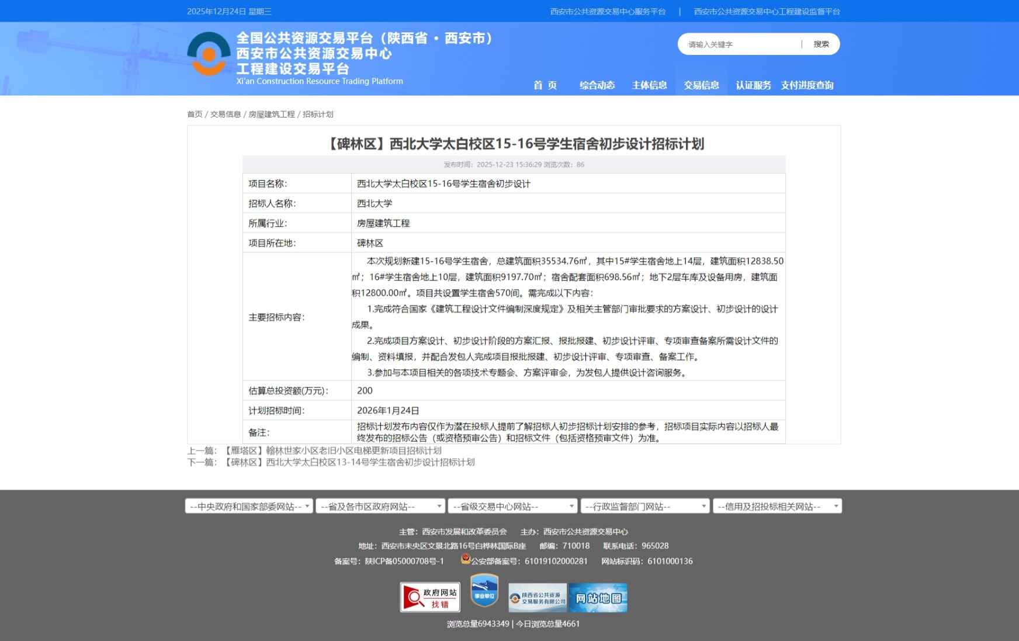Open the 网站地图 sitemap image
1019x641 pixels.
point(598,598)
